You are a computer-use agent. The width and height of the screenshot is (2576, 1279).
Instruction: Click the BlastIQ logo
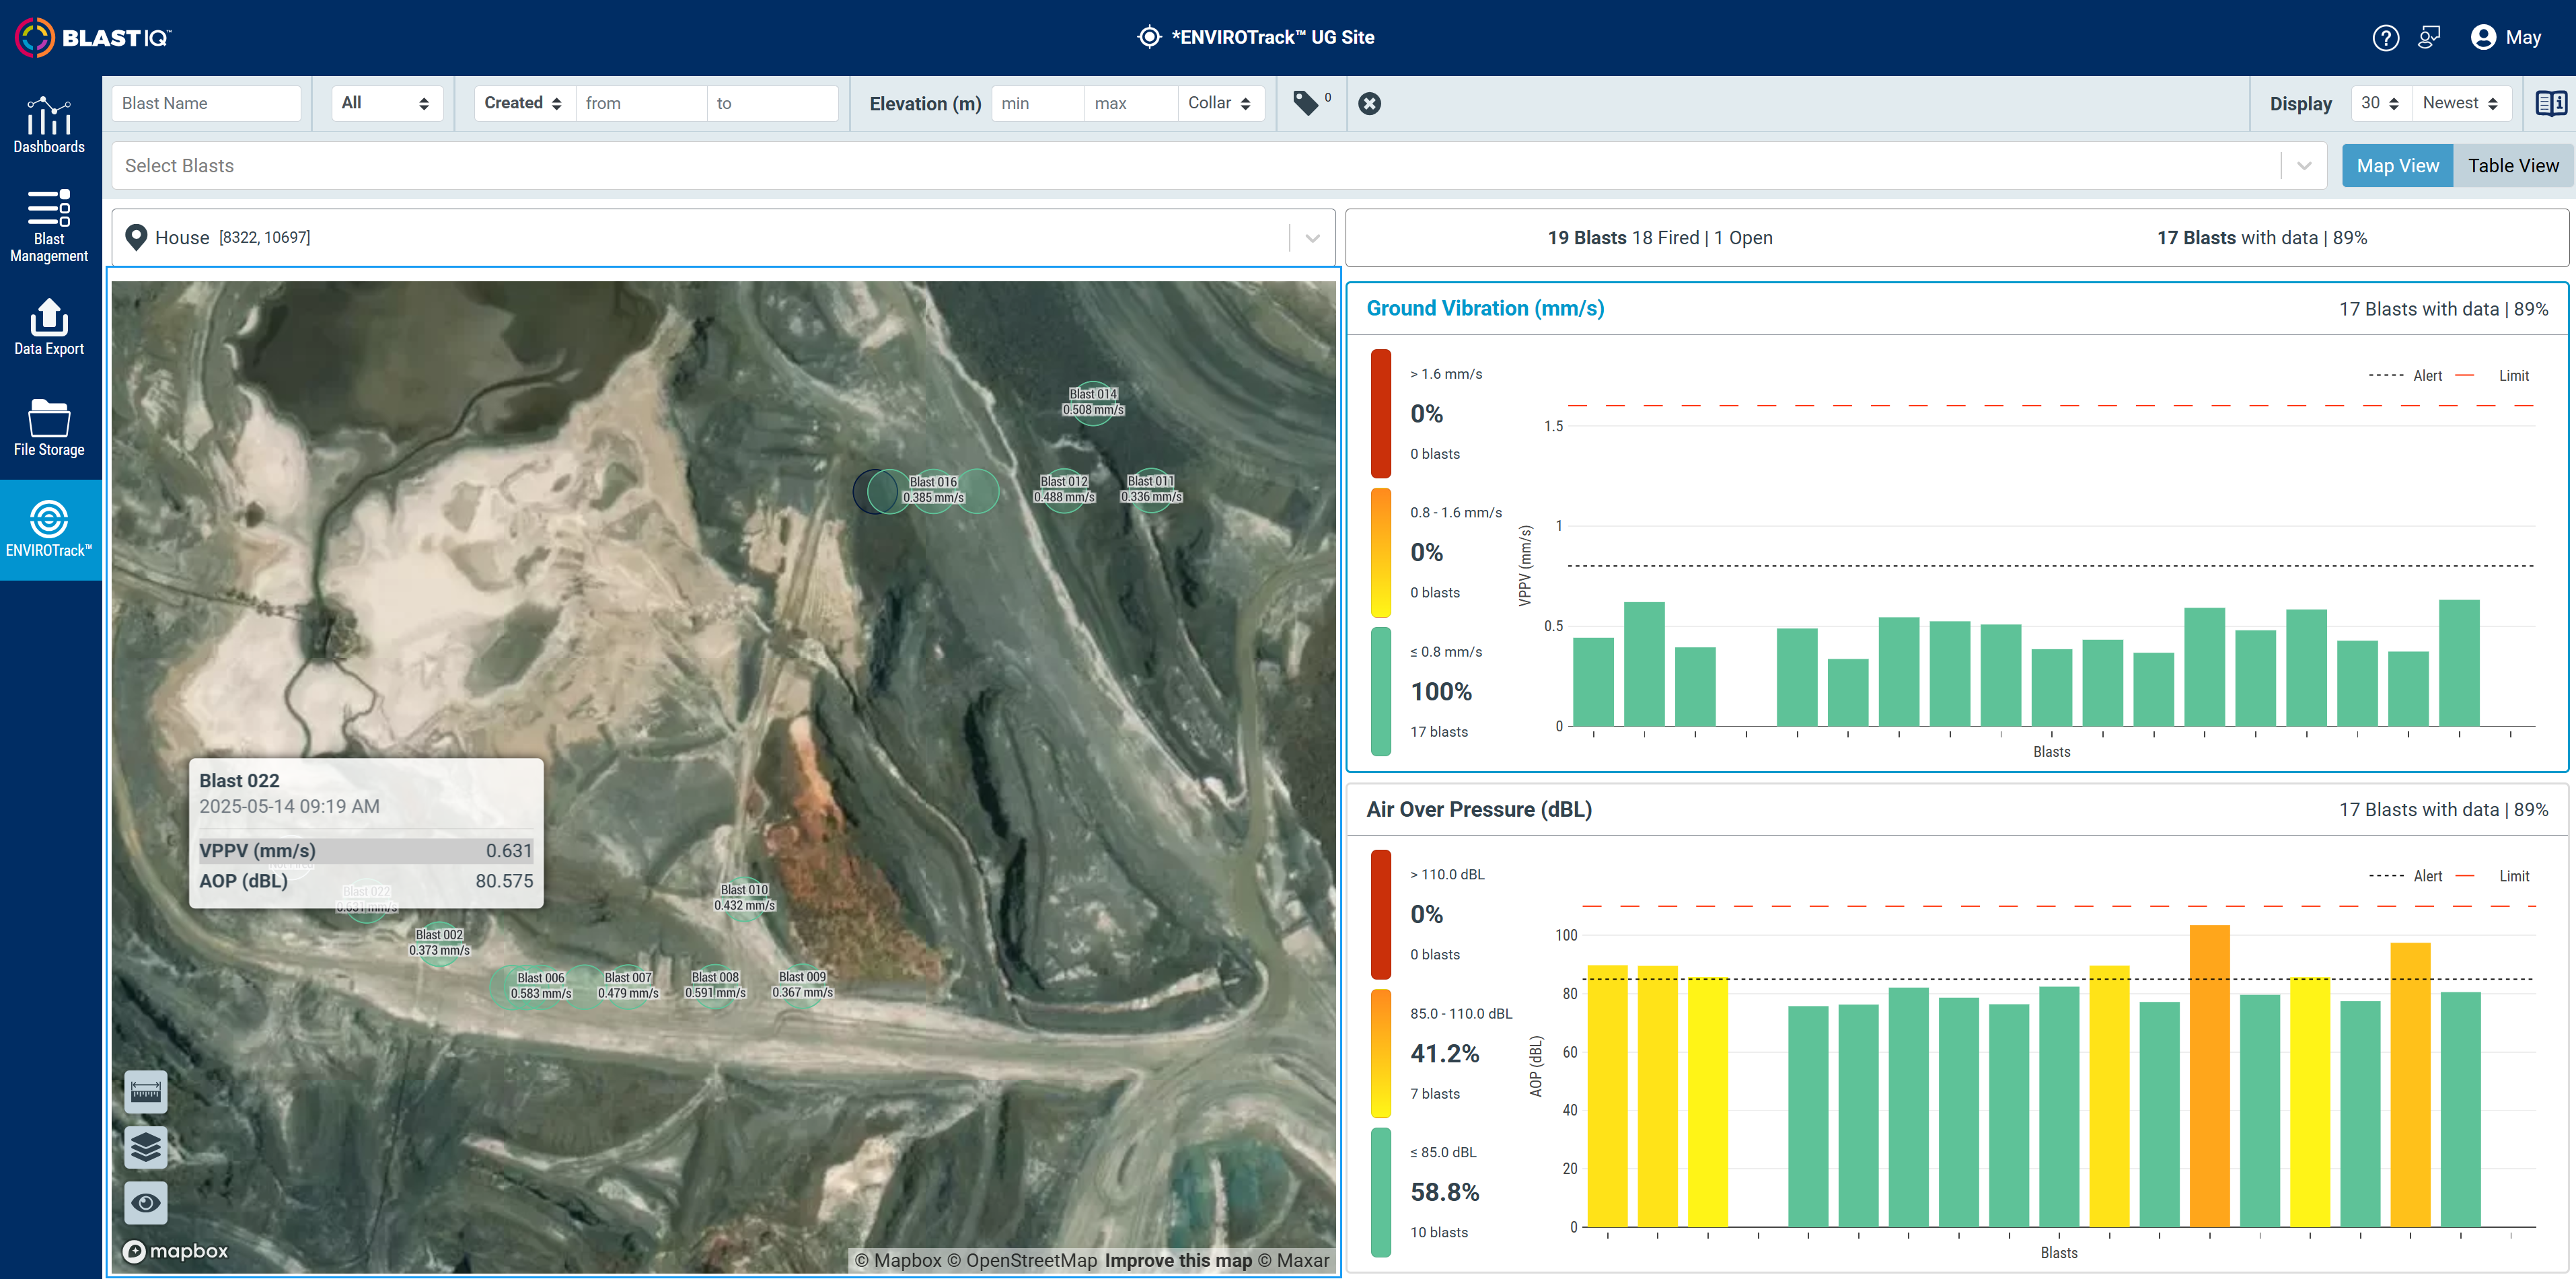(93, 37)
